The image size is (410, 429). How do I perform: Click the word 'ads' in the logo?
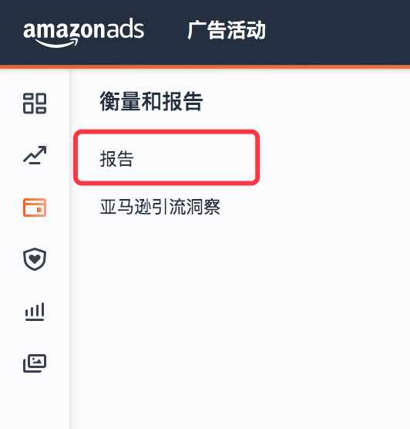pos(126,29)
